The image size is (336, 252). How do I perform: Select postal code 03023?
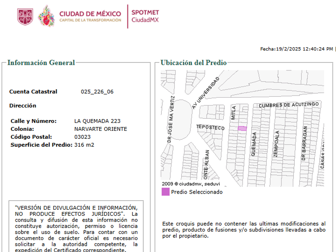pyautogui.click(x=82, y=137)
